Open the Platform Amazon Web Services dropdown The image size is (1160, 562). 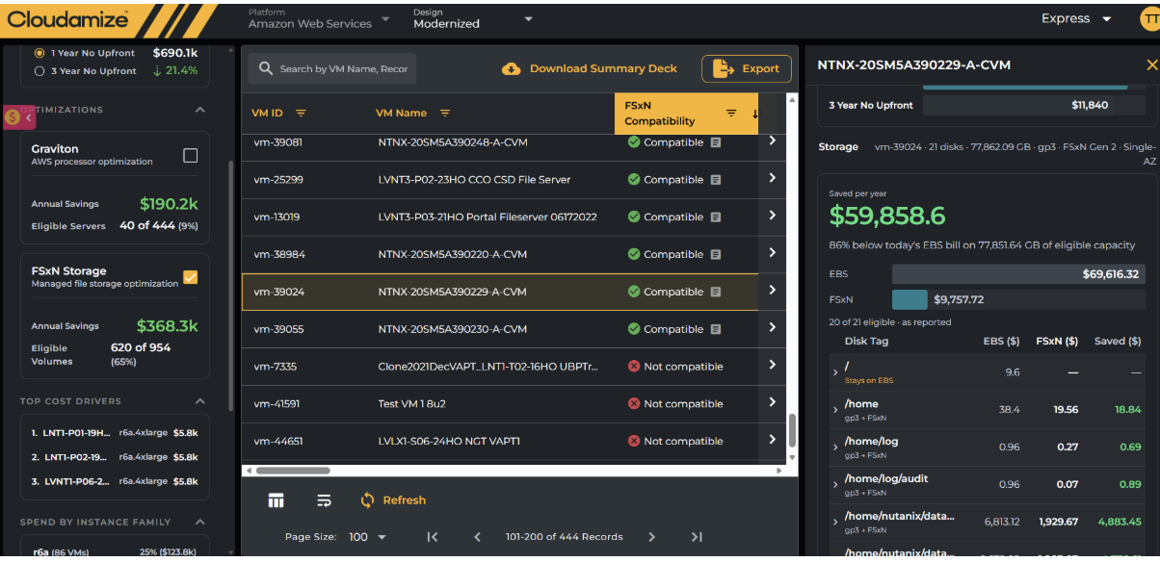click(319, 19)
